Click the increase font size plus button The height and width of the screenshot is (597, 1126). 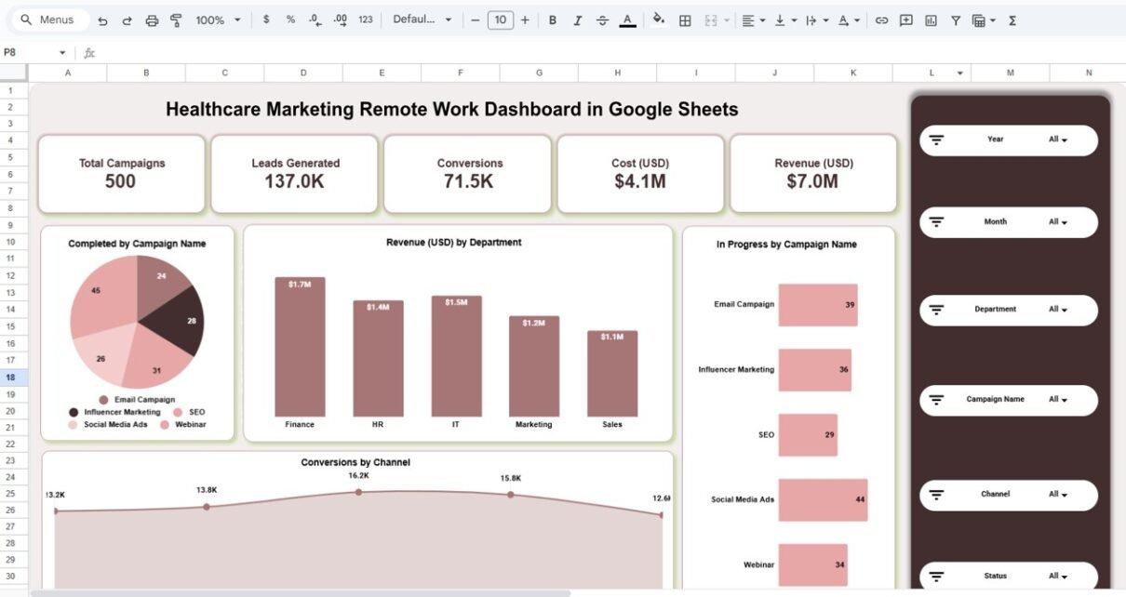[525, 20]
